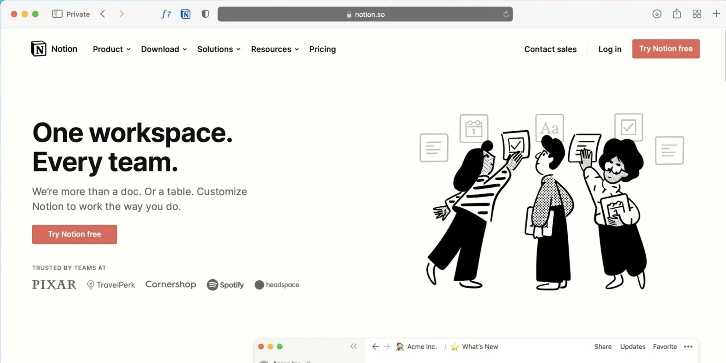This screenshot has height=363, width=726.
Task: Click Favorite in the app preview
Action: (665, 347)
